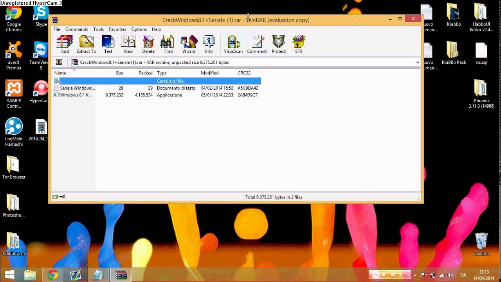Click the status bar drive icon
501x282 pixels.
(x=56, y=197)
